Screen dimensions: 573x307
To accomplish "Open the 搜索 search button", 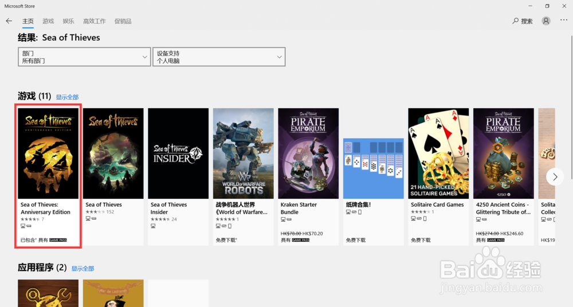I will point(523,21).
